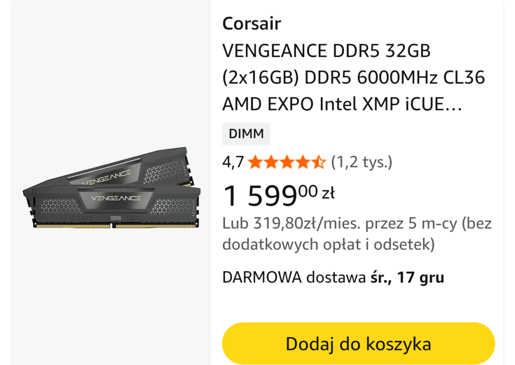Viewport: 515px width, 365px height.
Task: Click the DDR5 label on front module
Action: pos(116,218)
